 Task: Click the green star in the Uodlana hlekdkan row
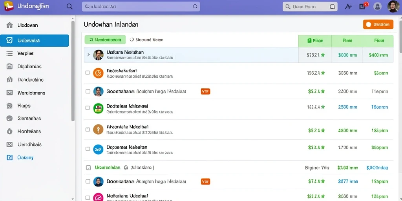(x=323, y=55)
